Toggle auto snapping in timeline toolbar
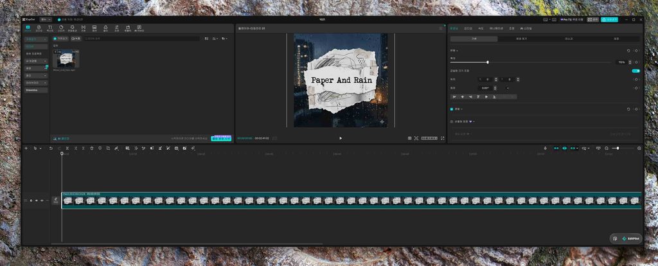The width and height of the screenshot is (658, 266). coord(564,148)
